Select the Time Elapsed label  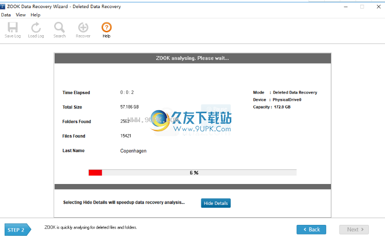(76, 93)
